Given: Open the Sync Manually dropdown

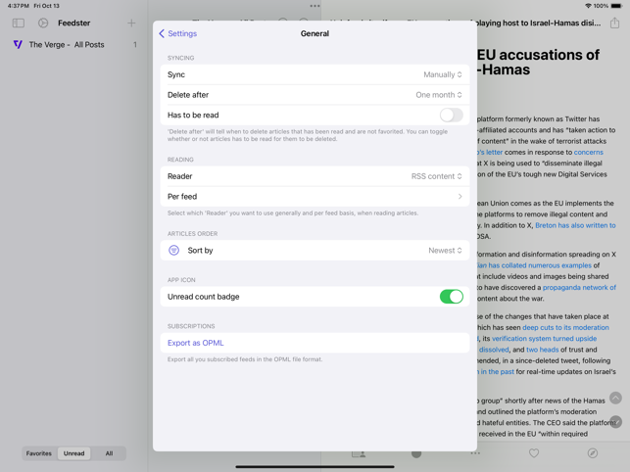Looking at the screenshot, I should [442, 74].
